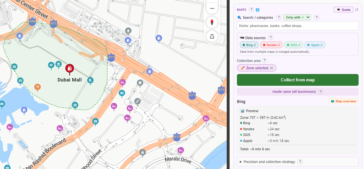The width and height of the screenshot is (364, 169).
Task: Click the Data from multiple maps merged note
Action: 275,52
